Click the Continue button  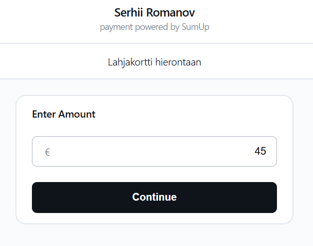[154, 197]
